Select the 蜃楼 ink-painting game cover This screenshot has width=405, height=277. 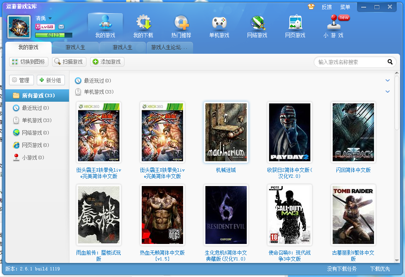point(99,215)
